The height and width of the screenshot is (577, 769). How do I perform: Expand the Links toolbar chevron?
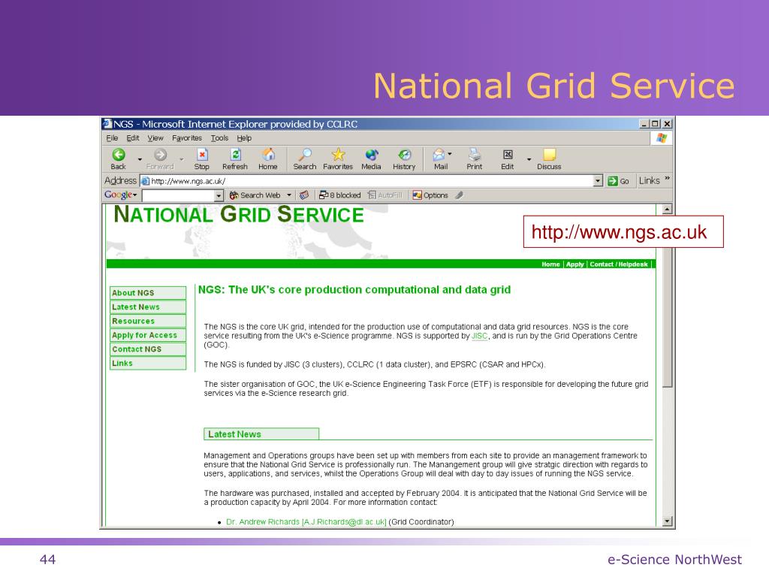pyautogui.click(x=667, y=178)
